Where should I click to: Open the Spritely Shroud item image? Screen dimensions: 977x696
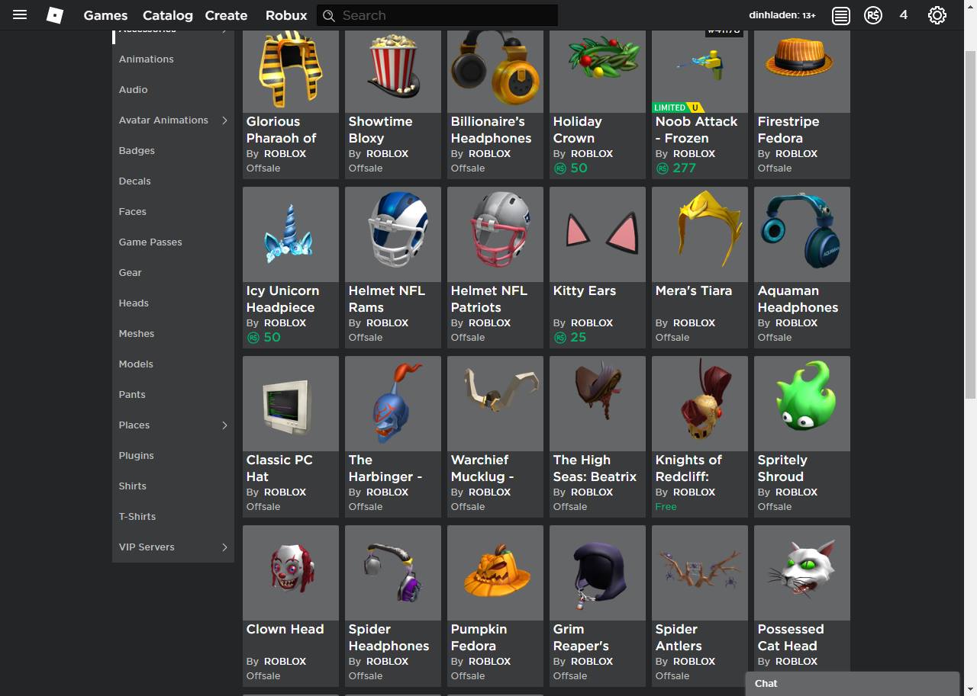click(x=802, y=404)
